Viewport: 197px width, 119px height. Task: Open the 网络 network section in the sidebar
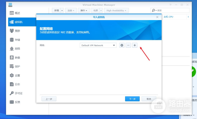point(15,49)
